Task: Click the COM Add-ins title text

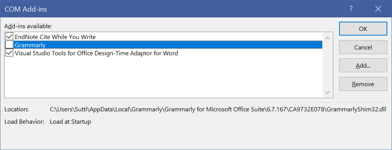Action: coord(26,9)
